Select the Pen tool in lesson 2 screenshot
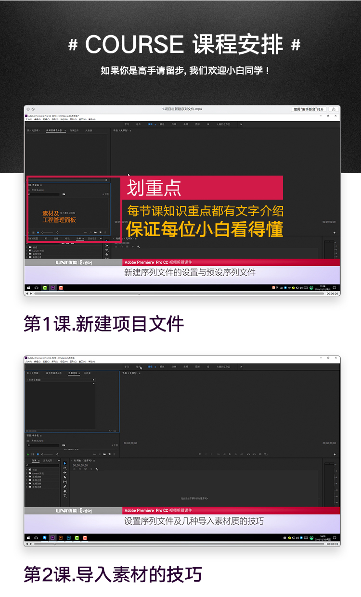Screen dimensions: 361x597 [x=64, y=486]
